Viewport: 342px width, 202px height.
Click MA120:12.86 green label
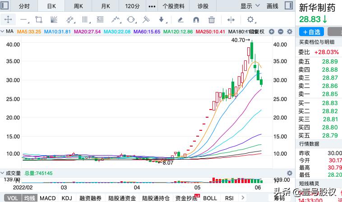(x=178, y=32)
